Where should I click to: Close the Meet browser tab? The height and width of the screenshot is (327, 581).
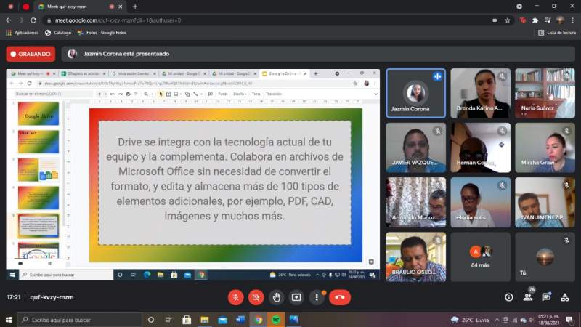click(121, 7)
